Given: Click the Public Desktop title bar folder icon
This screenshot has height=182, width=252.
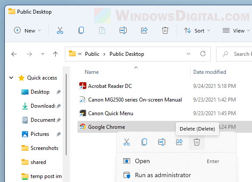Looking at the screenshot, I should [x=12, y=11].
